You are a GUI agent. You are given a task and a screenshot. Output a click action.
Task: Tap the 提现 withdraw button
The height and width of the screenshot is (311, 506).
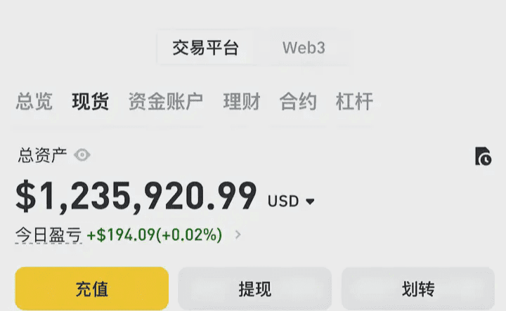coord(255,289)
